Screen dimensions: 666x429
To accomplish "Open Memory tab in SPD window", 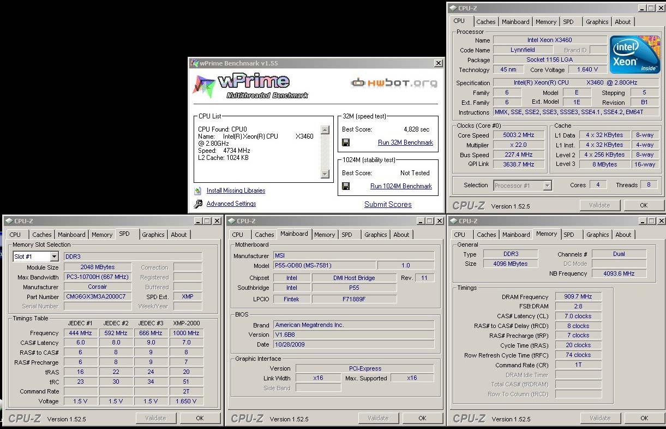I will click(102, 235).
